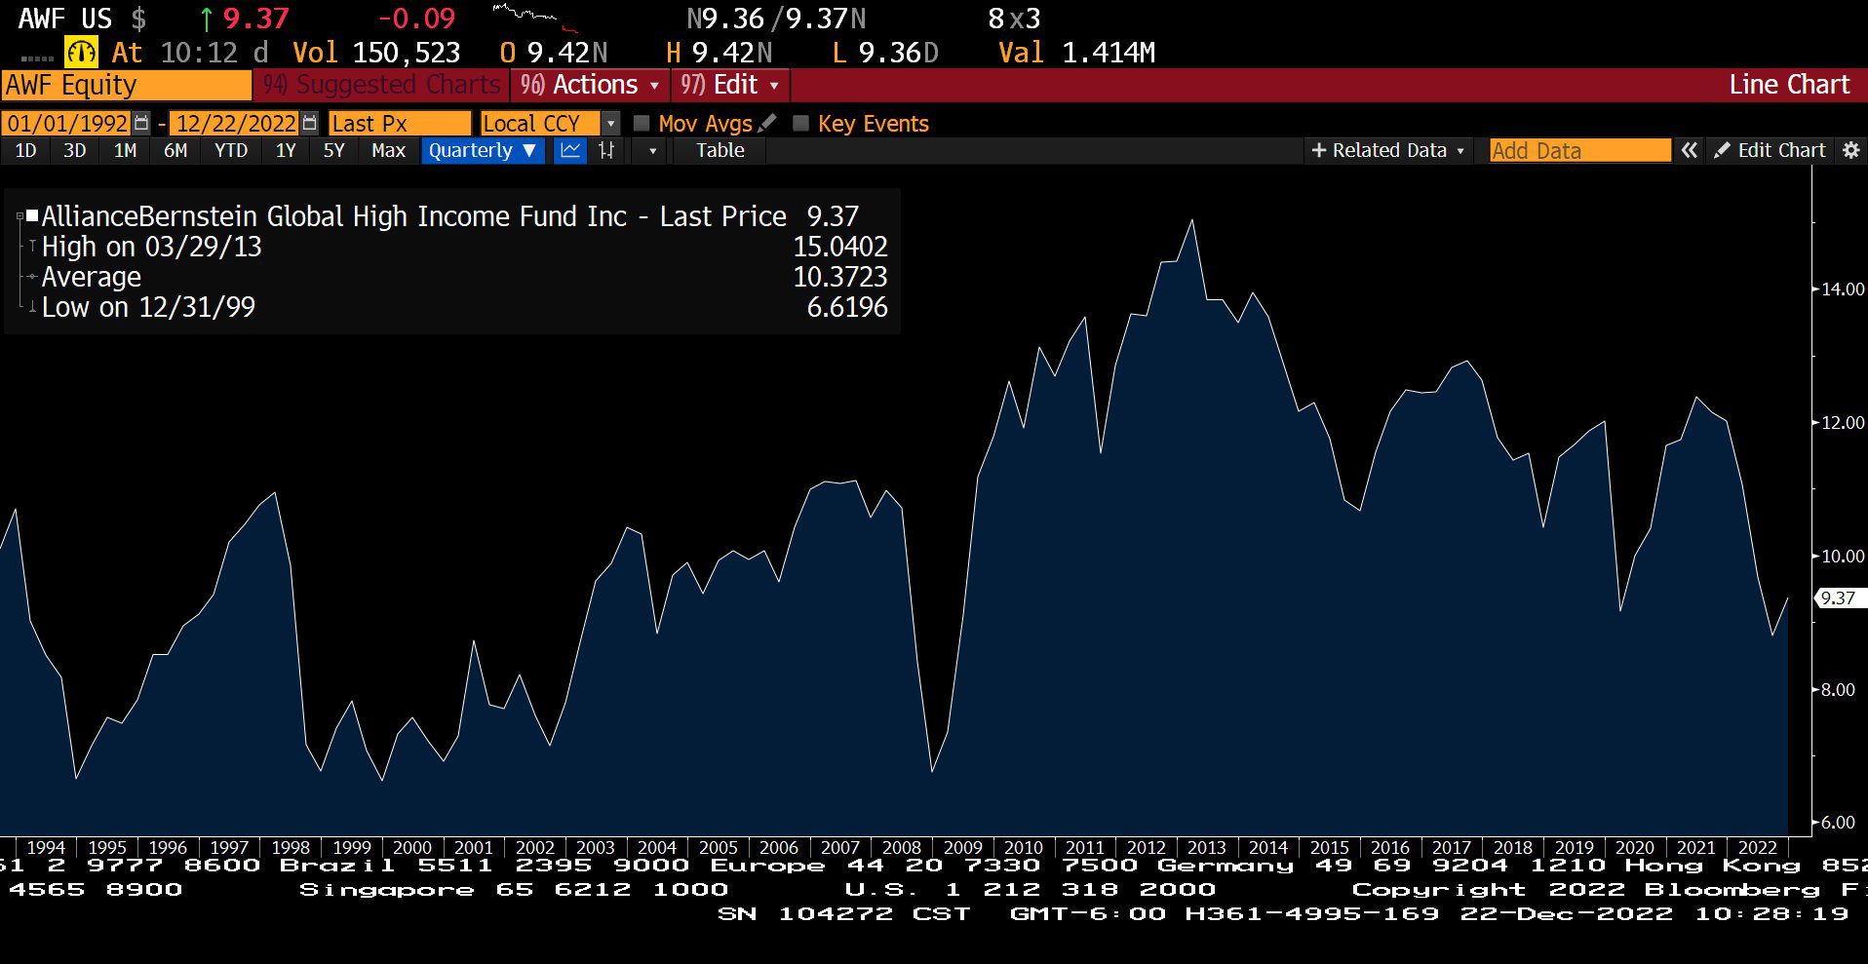The height and width of the screenshot is (964, 1868).
Task: Open the Quarterly periodicity dropdown
Action: pos(483,150)
